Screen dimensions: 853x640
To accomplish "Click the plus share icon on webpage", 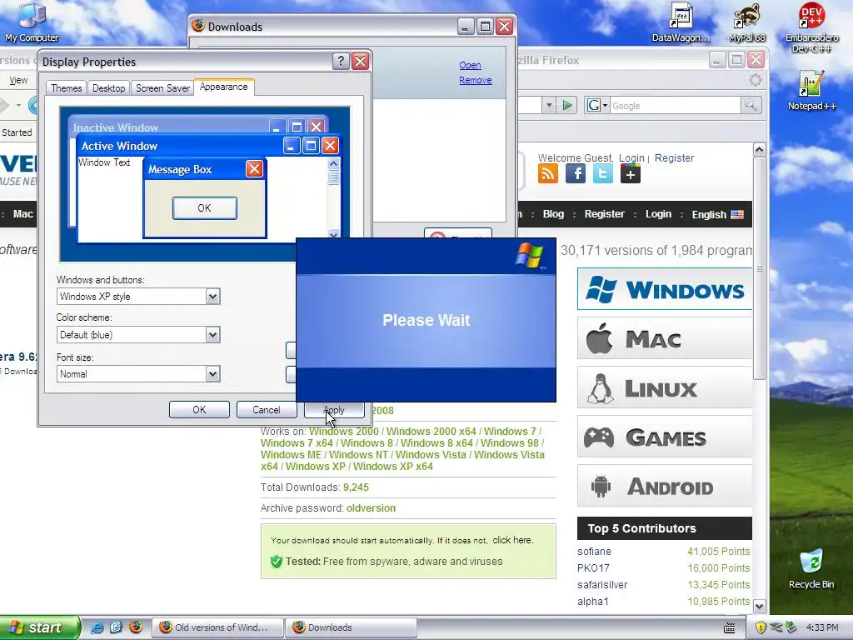I will (630, 174).
